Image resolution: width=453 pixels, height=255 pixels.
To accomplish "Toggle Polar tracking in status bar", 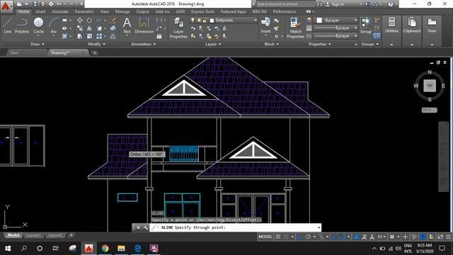I will (308, 237).
